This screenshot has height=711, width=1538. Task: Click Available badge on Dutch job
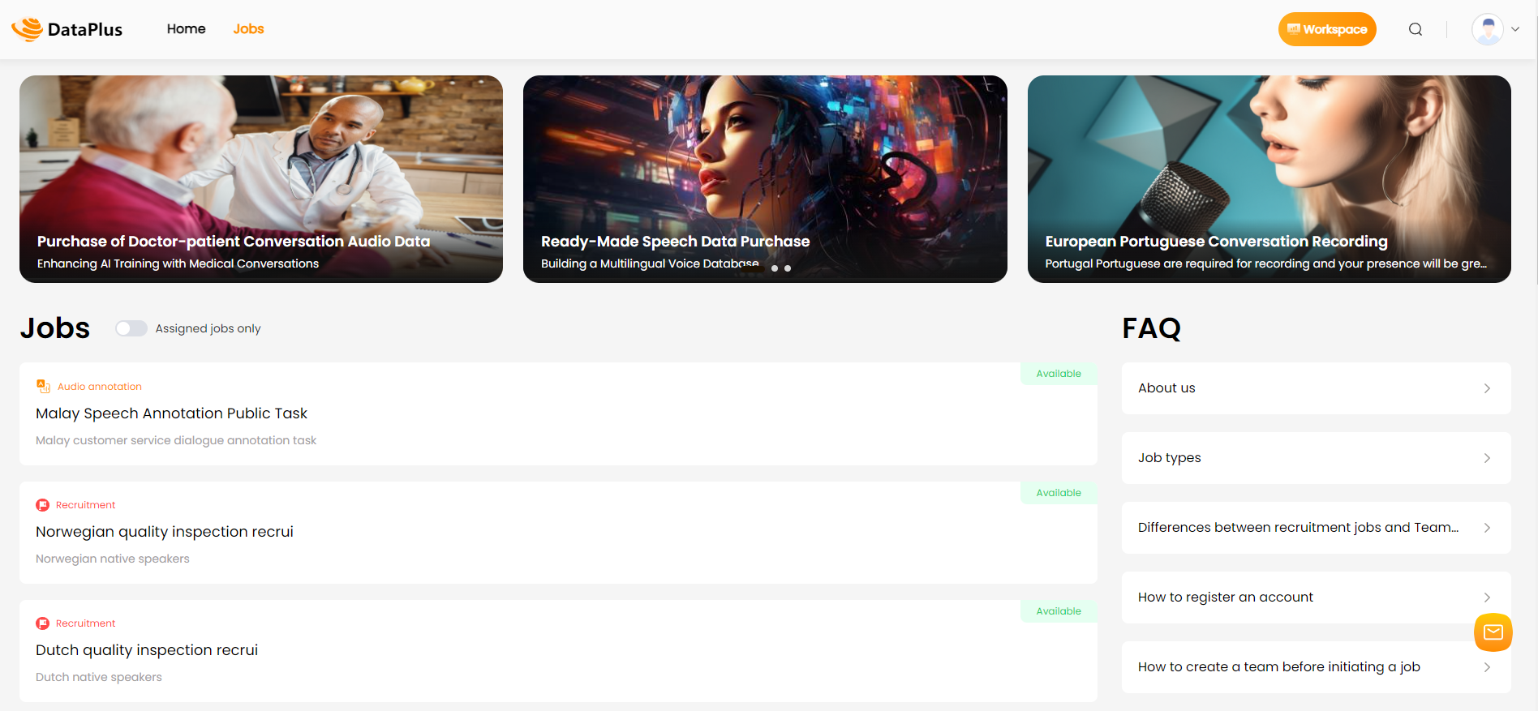[1059, 611]
